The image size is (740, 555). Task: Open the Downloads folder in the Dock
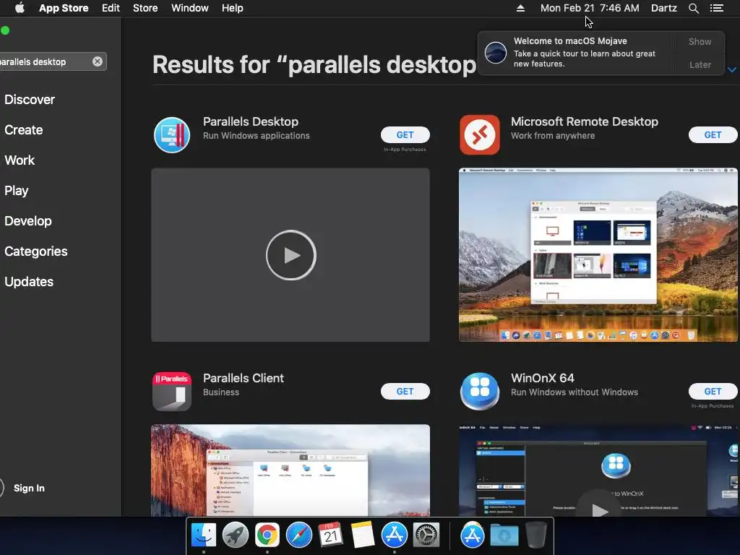click(x=504, y=535)
